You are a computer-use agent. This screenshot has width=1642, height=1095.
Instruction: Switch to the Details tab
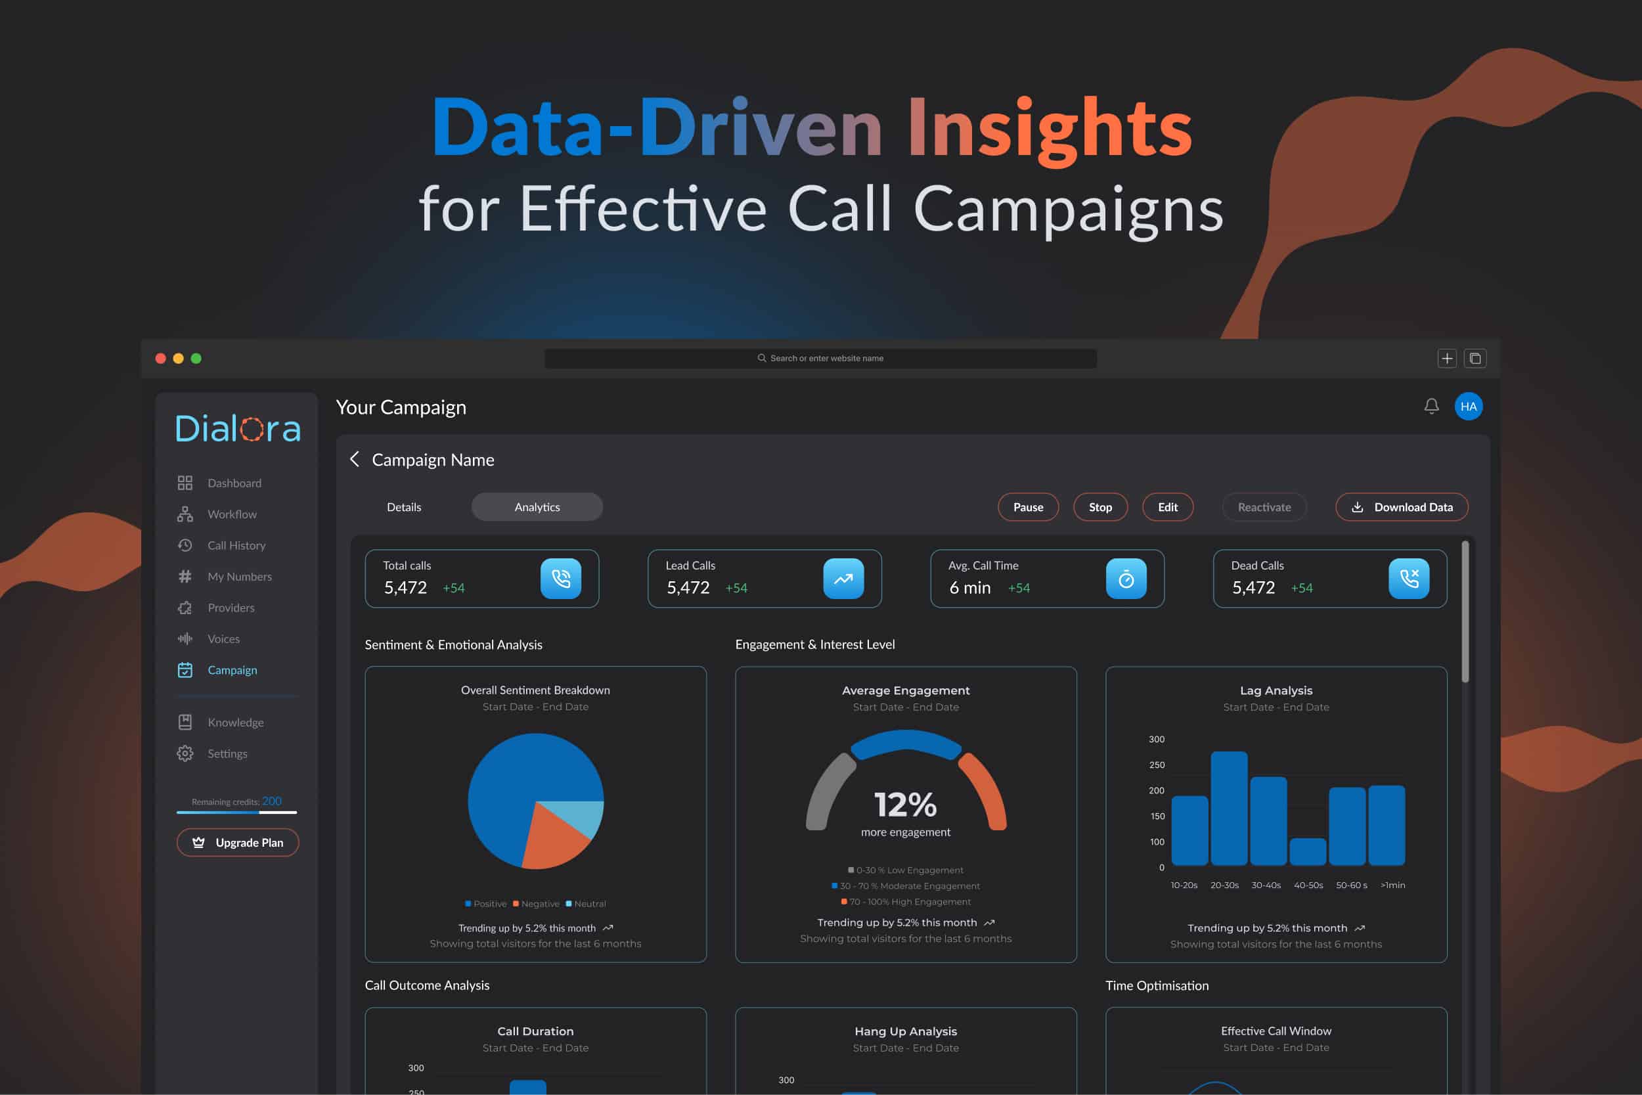403,507
